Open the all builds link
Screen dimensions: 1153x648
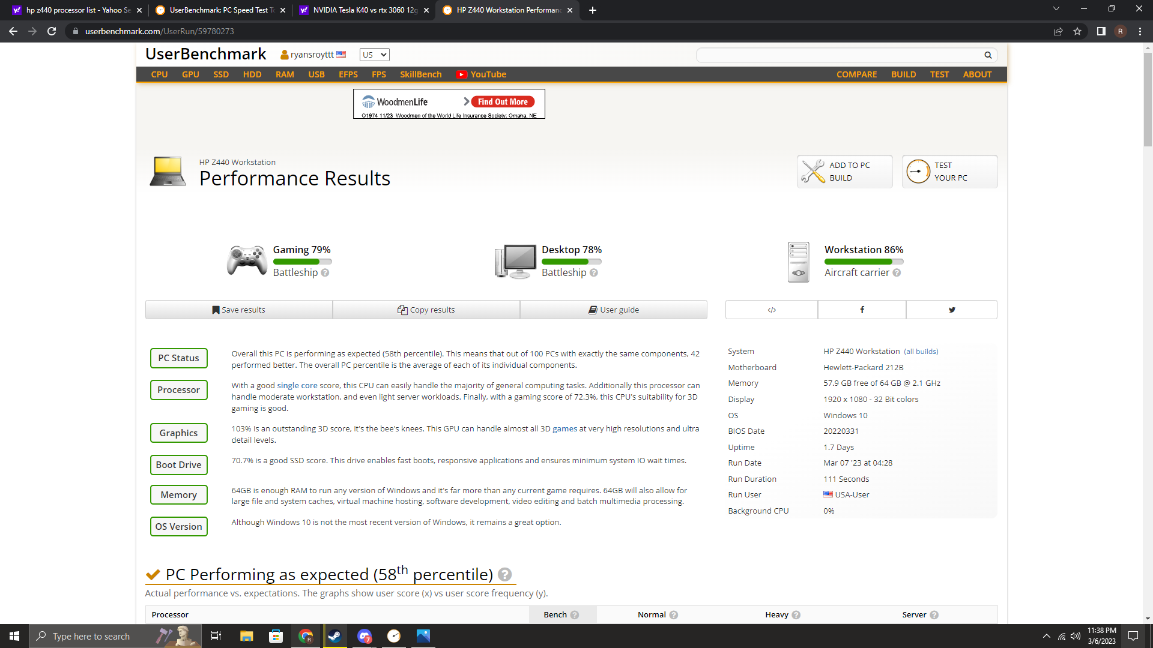click(921, 352)
